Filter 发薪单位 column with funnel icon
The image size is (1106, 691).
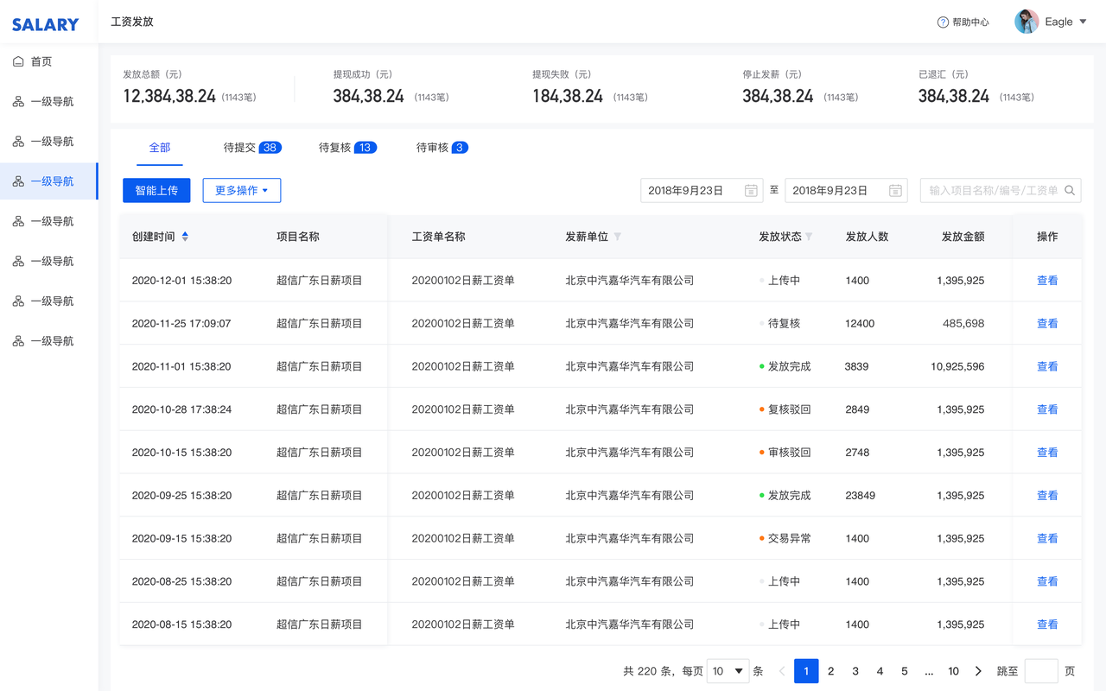point(617,237)
